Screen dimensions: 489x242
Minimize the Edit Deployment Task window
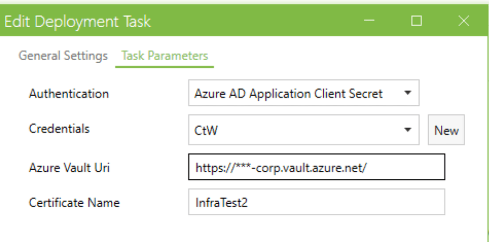(369, 21)
